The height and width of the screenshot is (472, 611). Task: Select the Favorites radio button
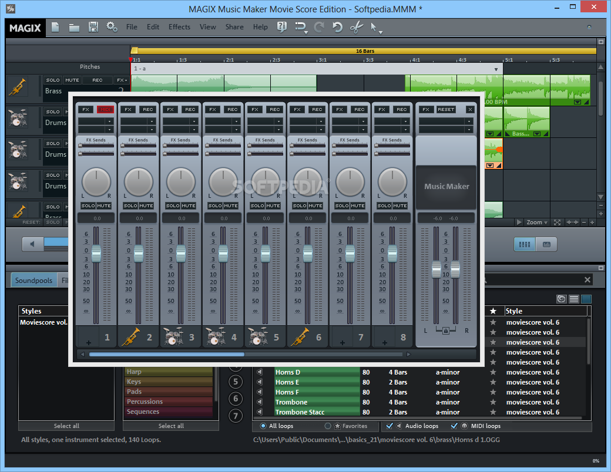pos(328,426)
